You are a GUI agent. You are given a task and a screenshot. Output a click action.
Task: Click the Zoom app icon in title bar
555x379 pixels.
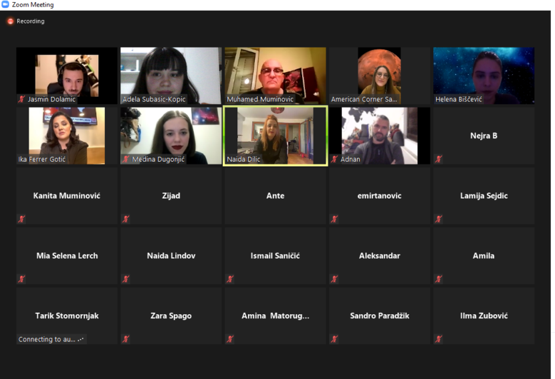pos(5,5)
